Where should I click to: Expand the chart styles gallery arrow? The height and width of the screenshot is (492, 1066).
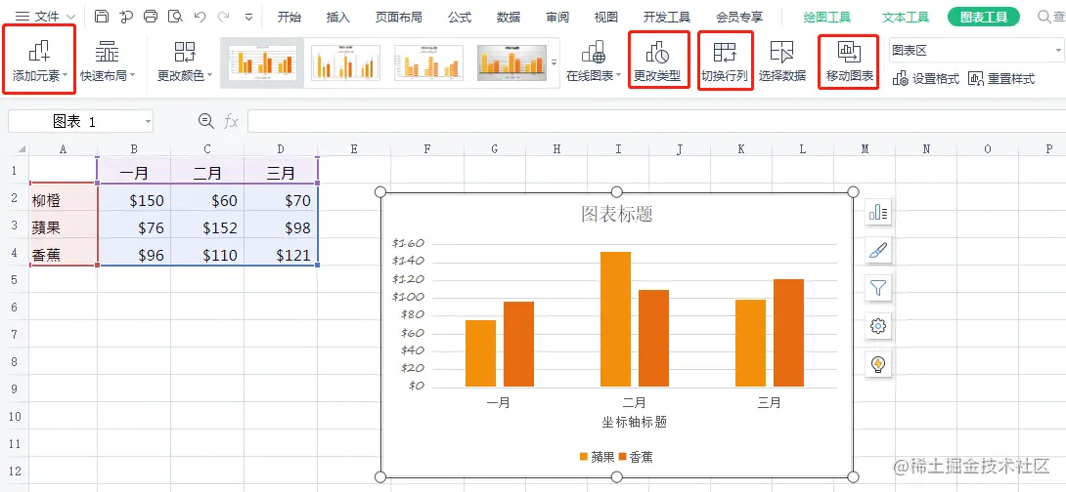555,62
